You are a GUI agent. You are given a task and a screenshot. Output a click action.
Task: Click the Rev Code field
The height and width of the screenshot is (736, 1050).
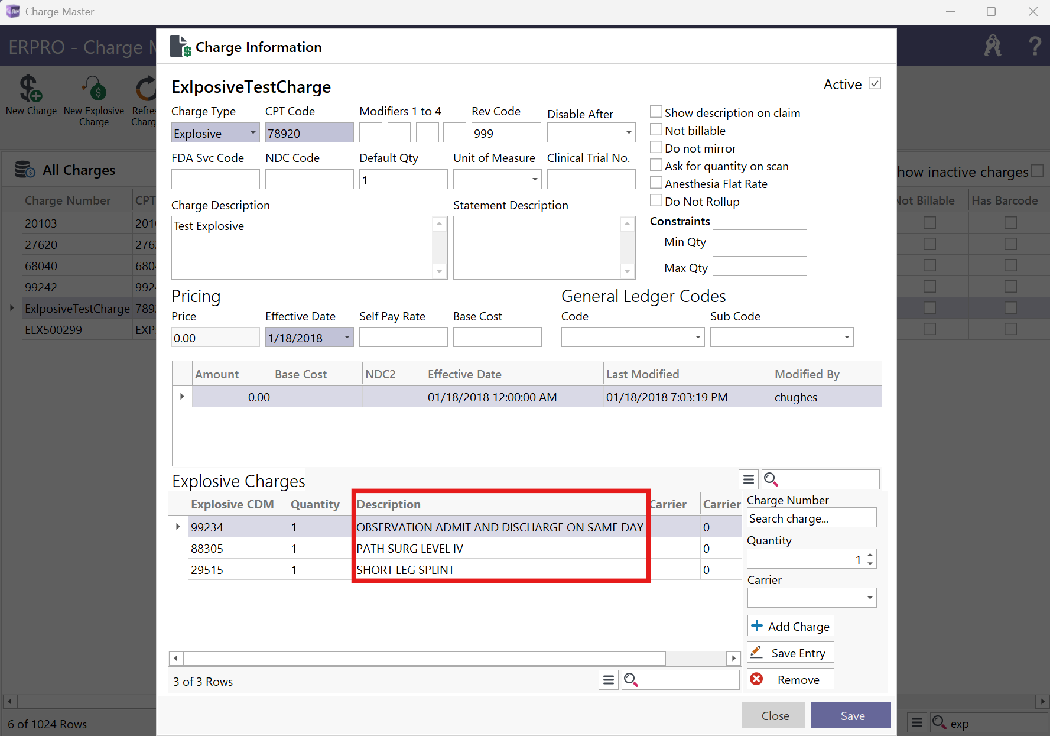point(506,133)
